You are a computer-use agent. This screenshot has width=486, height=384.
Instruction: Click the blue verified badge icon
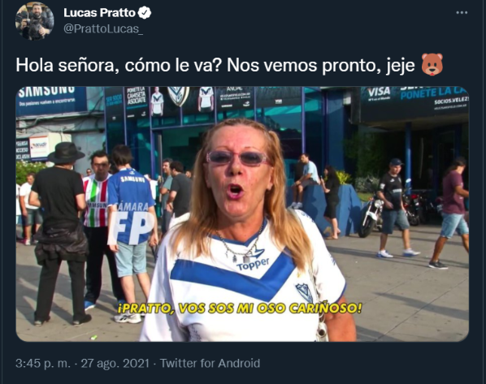[x=145, y=13]
